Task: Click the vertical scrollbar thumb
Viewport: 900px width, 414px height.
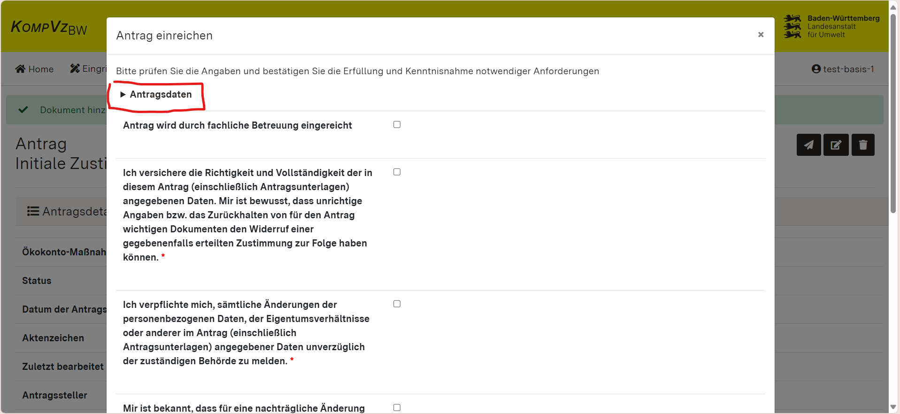Action: coord(893,113)
